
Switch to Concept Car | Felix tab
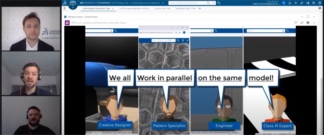point(162,8)
